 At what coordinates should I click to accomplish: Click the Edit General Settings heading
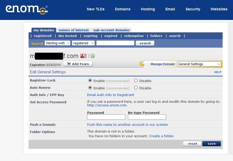48,72
